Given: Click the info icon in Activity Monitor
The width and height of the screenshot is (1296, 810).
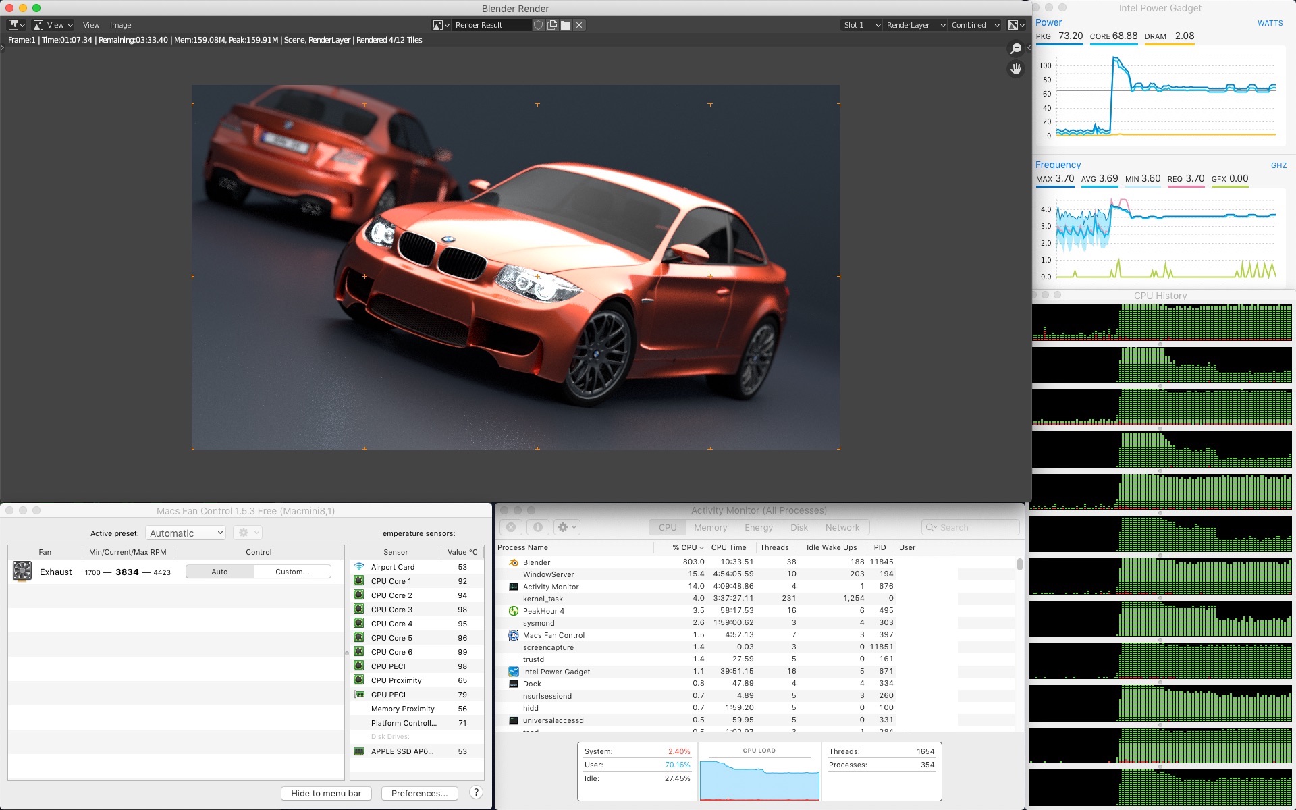Looking at the screenshot, I should [x=538, y=527].
